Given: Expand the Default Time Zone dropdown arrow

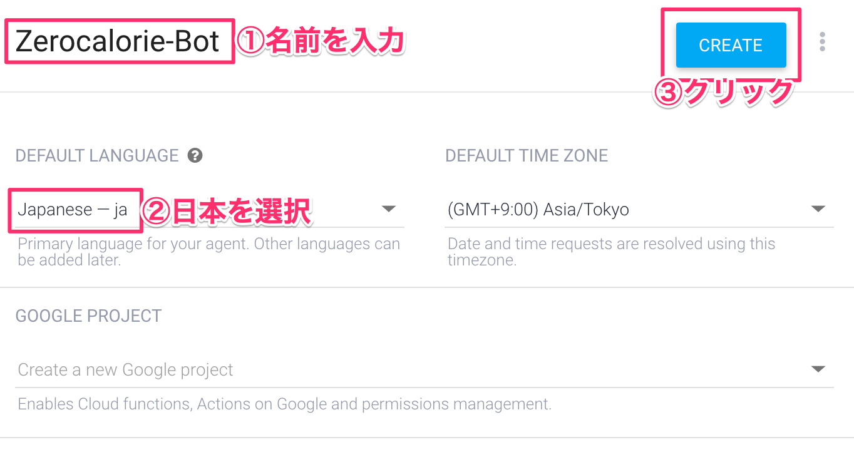Looking at the screenshot, I should pos(818,209).
